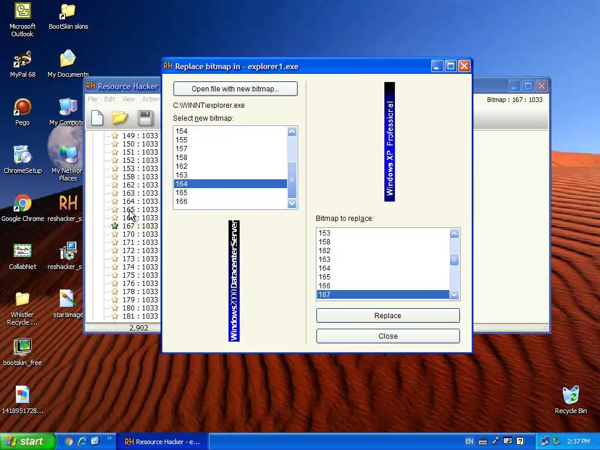Select 155 in new bitmap list
Screen dimensions: 600x450
(230, 140)
